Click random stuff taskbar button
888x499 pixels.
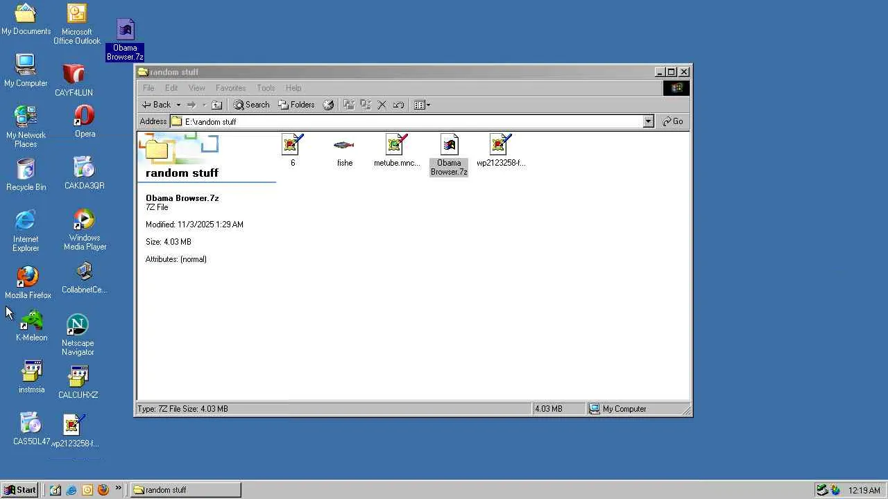185,489
